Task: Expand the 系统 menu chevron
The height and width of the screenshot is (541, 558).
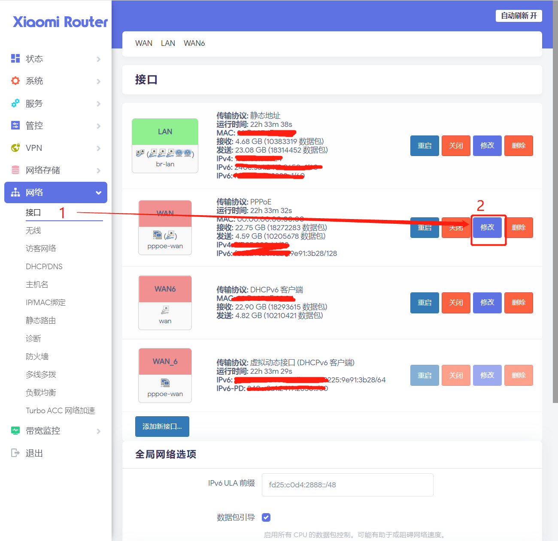Action: pyautogui.click(x=98, y=81)
